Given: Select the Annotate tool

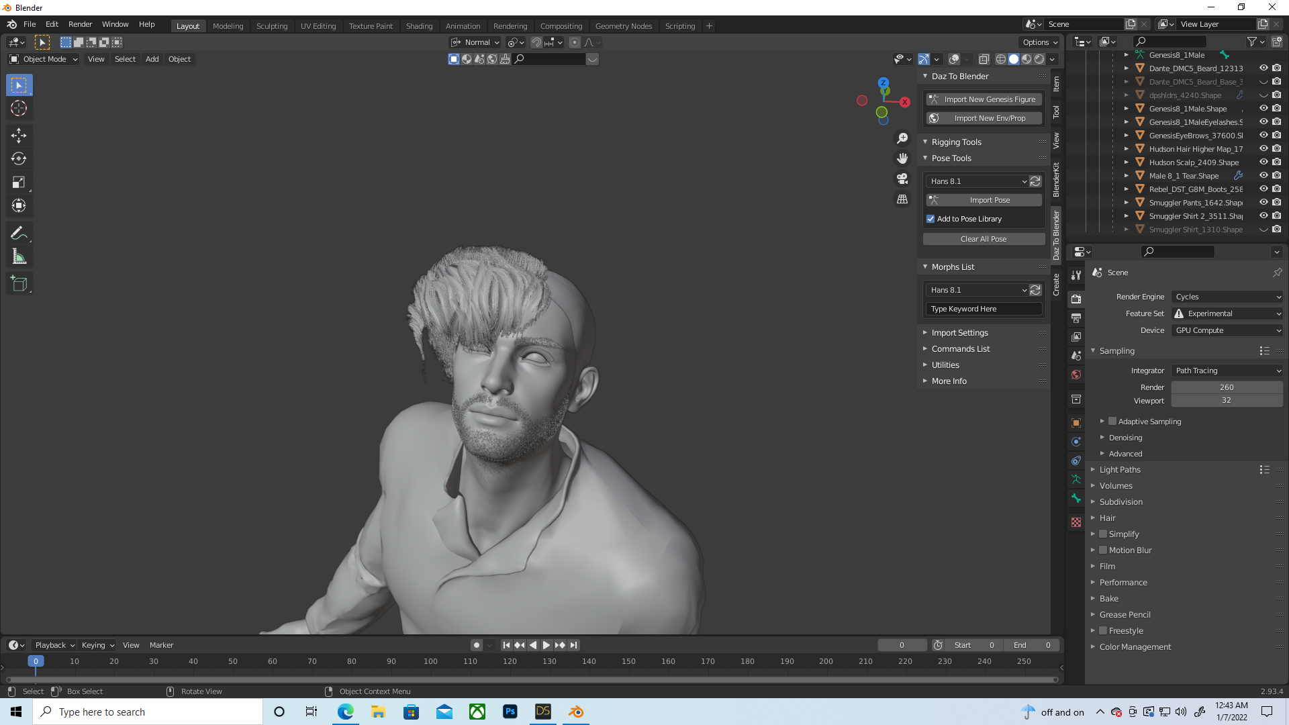Looking at the screenshot, I should pos(19,233).
